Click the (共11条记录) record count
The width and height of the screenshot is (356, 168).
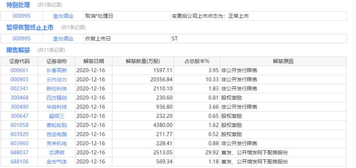[x=51, y=50]
